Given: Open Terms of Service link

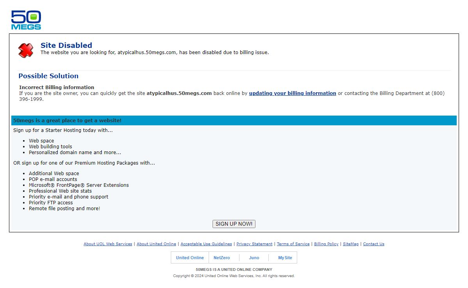Looking at the screenshot, I should [x=293, y=244].
